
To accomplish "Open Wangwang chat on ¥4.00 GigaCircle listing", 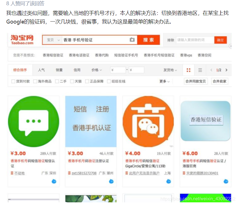I will tap(169, 181).
